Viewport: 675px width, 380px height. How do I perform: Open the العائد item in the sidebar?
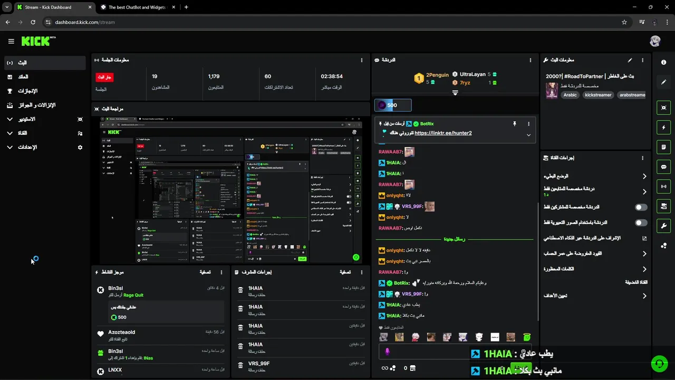(x=44, y=77)
